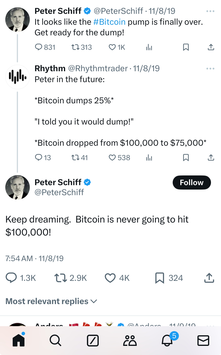View analytics for Rhythm's reply tweet
The height and width of the screenshot is (355, 221).
149,158
